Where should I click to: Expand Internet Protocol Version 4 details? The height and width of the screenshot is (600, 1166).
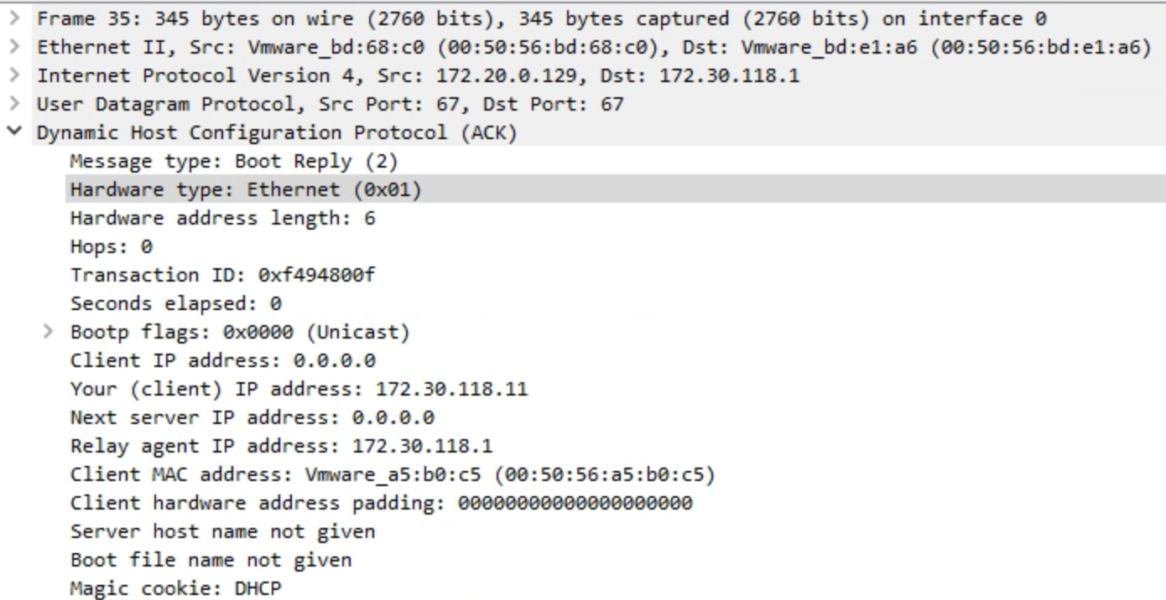tap(14, 75)
